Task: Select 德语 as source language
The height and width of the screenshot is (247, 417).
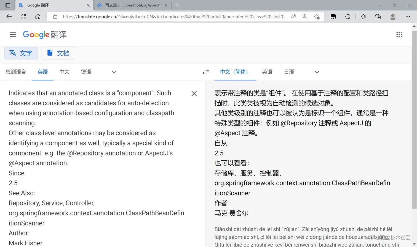Action: 86,72
